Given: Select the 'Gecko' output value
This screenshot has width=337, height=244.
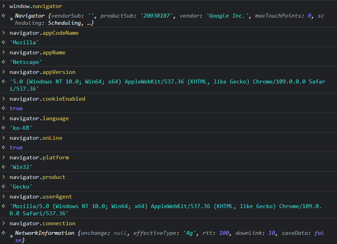Looking at the screenshot, I should pos(21,186).
